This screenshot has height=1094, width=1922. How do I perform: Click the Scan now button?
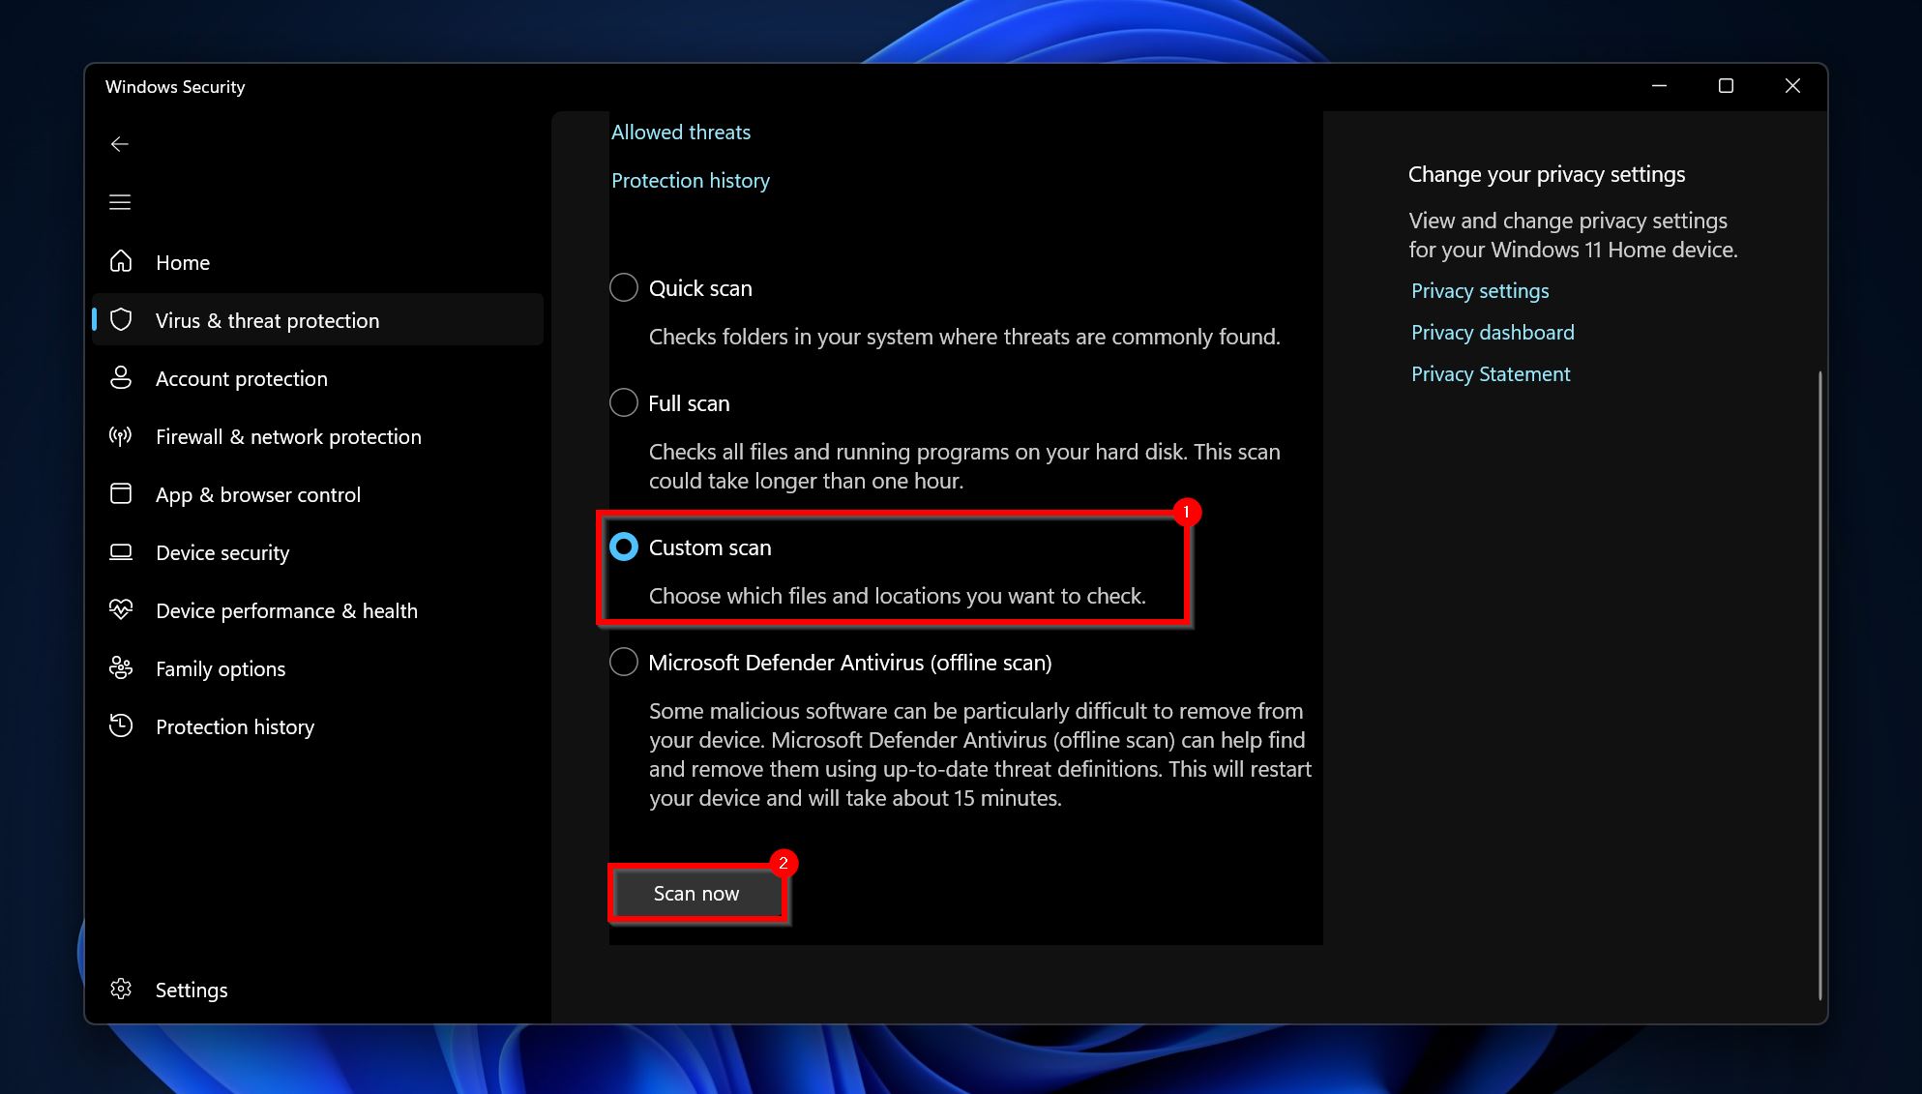point(695,894)
